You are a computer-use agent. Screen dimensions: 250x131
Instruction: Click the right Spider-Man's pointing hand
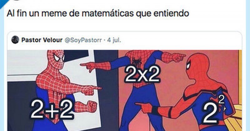click(x=145, y=107)
